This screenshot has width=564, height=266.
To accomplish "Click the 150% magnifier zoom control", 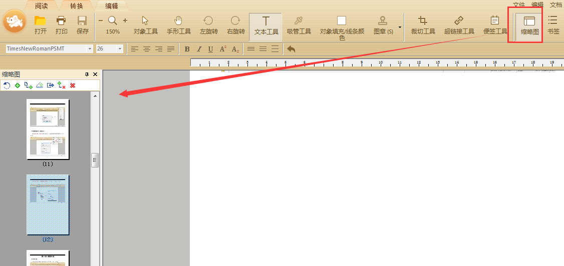I will click(x=113, y=25).
